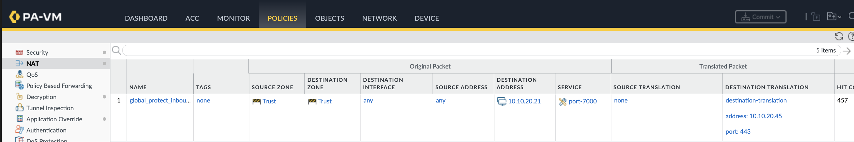Screen dimensions: 854x142
Task: Click the port-7000 service icon
Action: point(563,102)
